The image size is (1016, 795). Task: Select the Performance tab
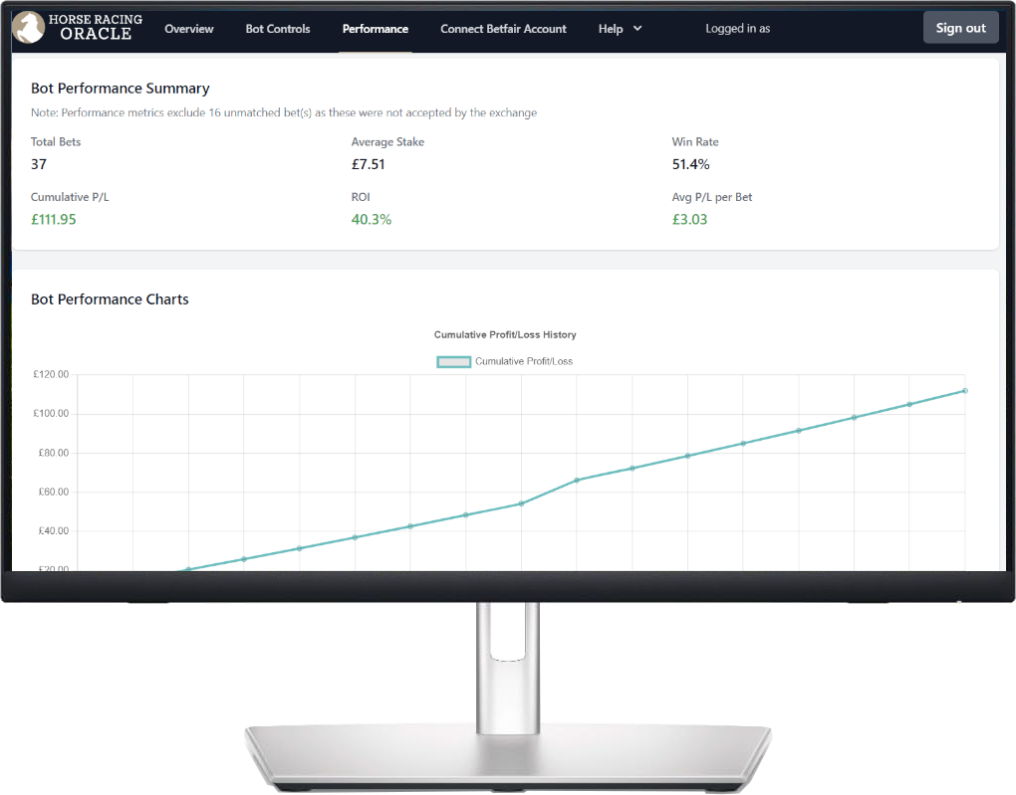[376, 29]
